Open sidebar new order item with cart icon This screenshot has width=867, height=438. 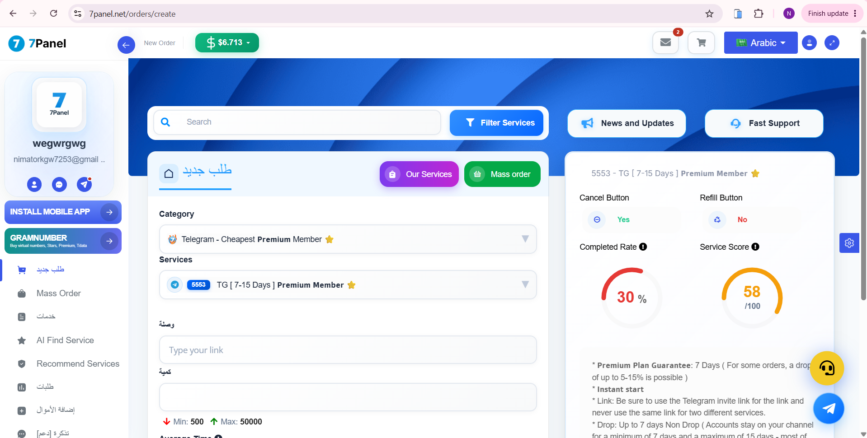point(50,270)
